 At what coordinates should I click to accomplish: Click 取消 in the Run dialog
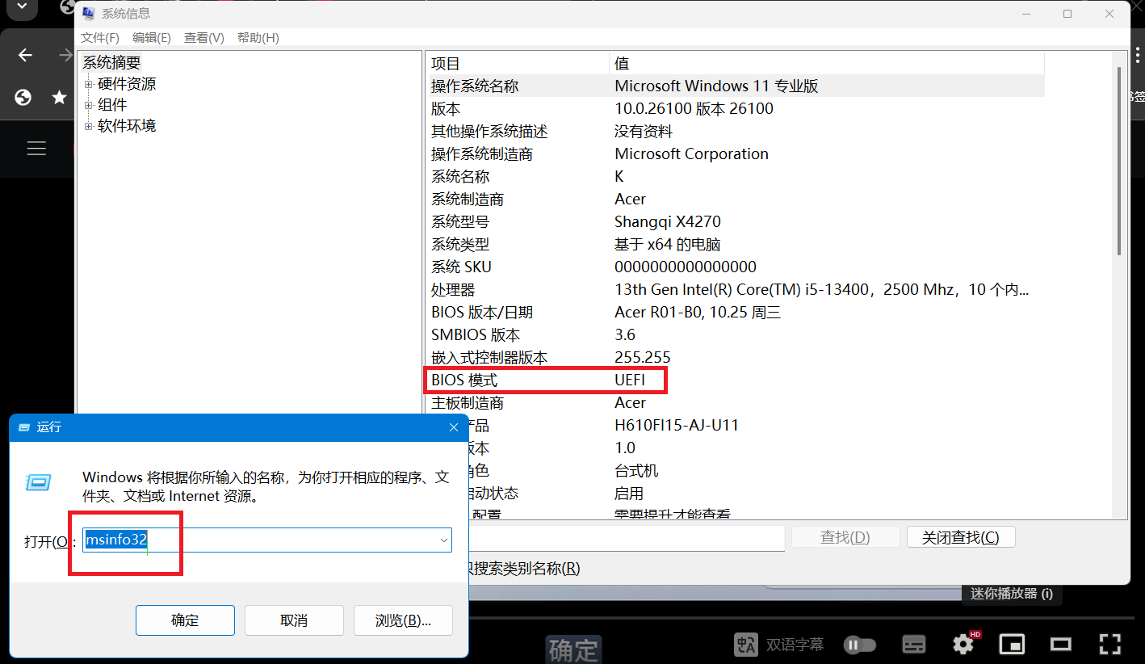pos(294,620)
